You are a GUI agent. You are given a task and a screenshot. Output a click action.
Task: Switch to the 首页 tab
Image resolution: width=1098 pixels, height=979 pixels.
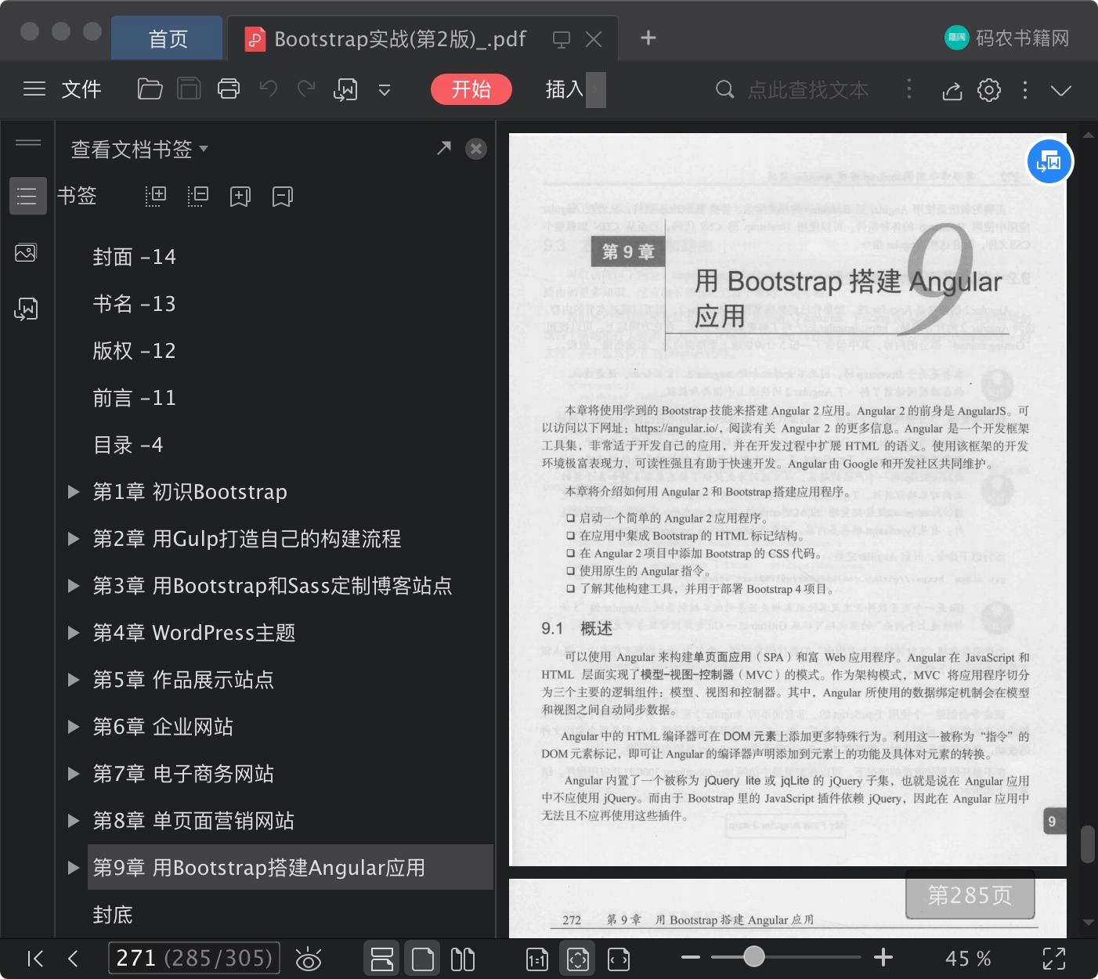point(168,38)
